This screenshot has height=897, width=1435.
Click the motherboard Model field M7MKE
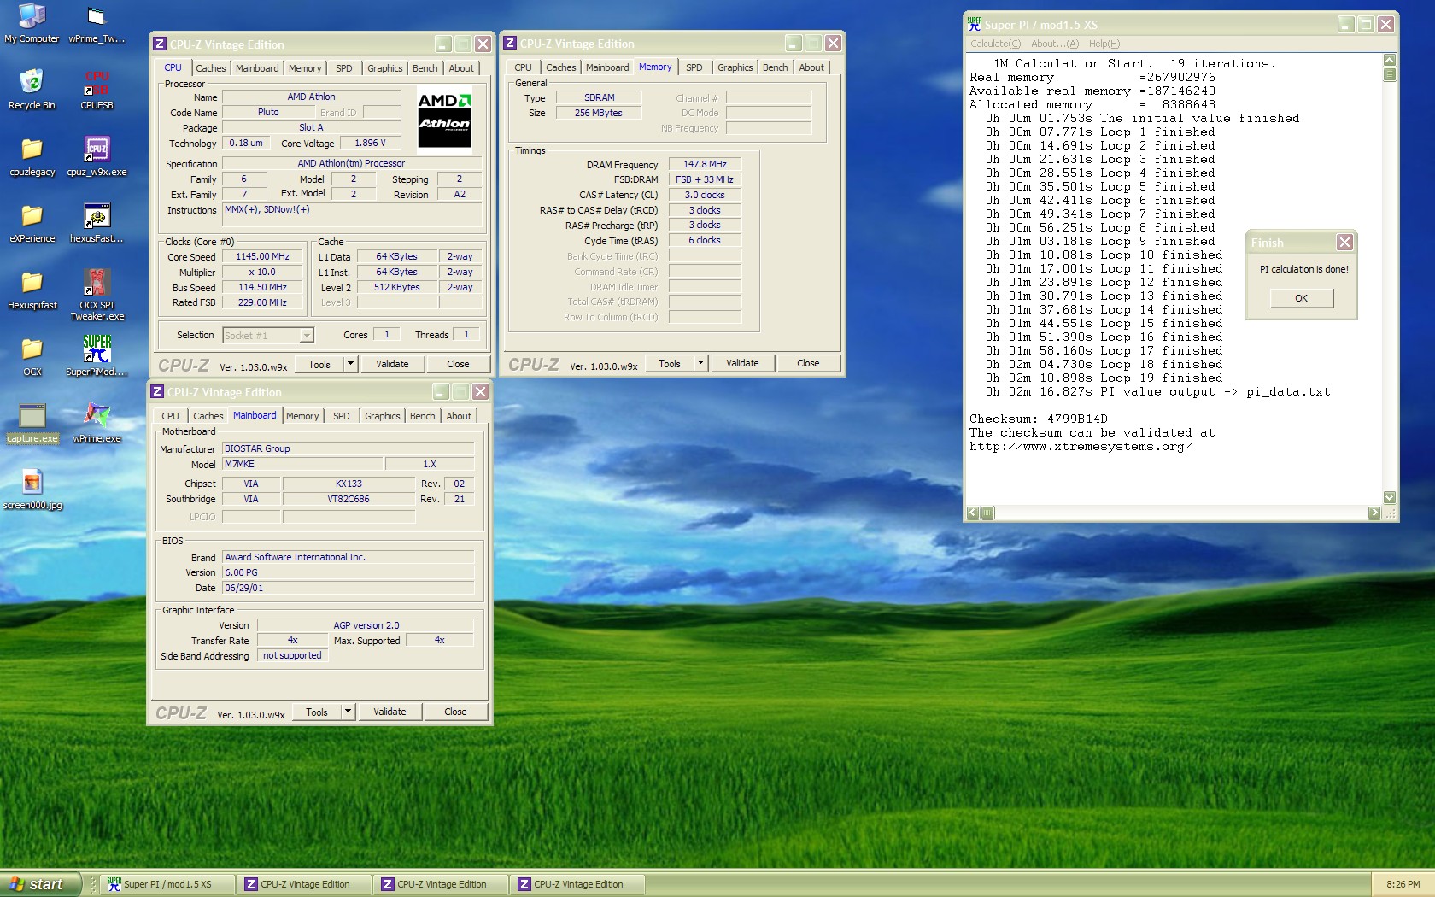point(302,464)
